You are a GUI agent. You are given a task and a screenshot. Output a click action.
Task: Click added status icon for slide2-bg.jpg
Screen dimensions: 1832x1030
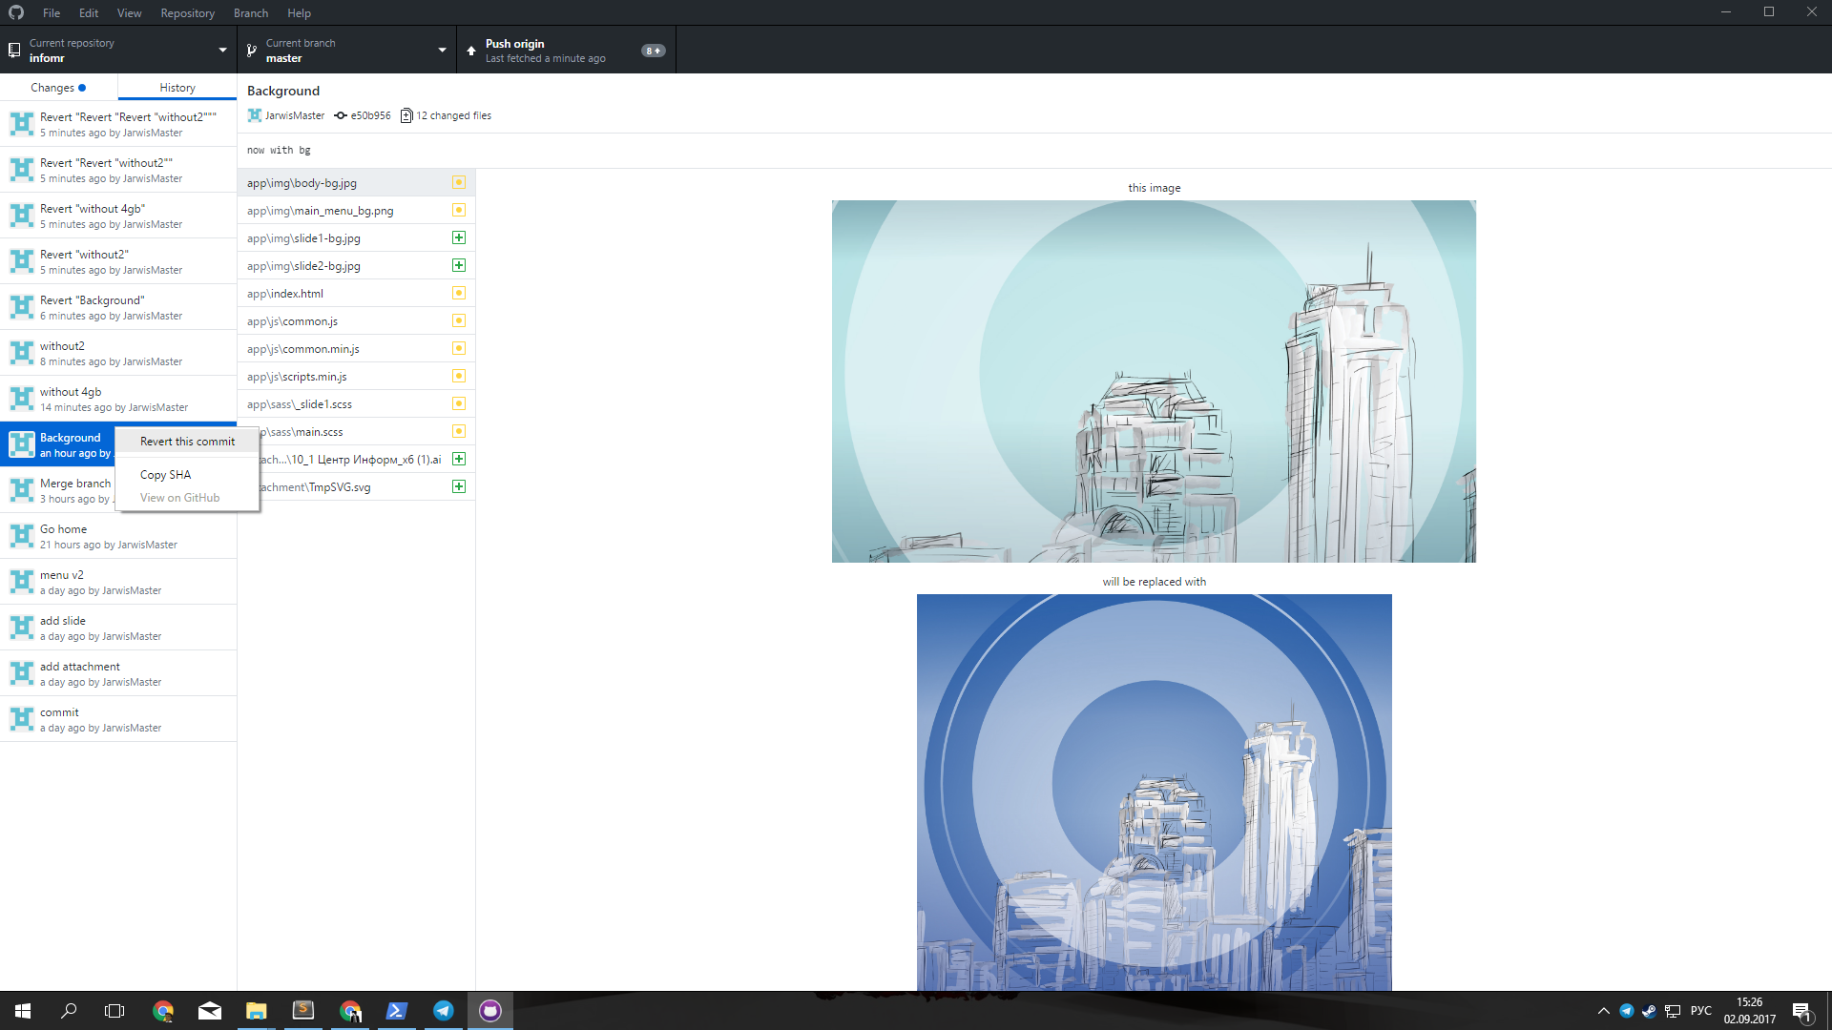459,265
